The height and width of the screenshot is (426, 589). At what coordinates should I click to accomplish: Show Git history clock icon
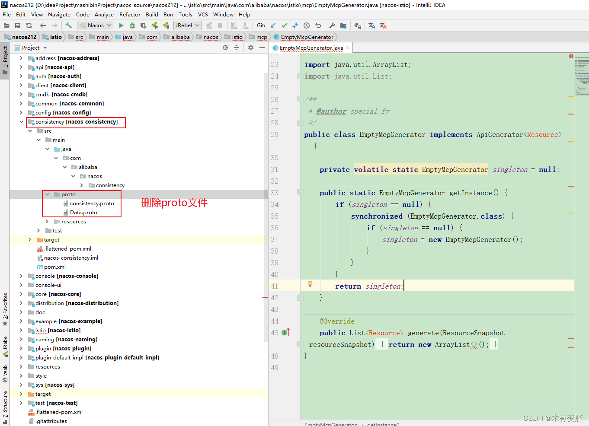(x=307, y=25)
